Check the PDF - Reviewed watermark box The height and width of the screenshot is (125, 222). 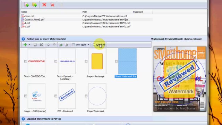point(56,96)
